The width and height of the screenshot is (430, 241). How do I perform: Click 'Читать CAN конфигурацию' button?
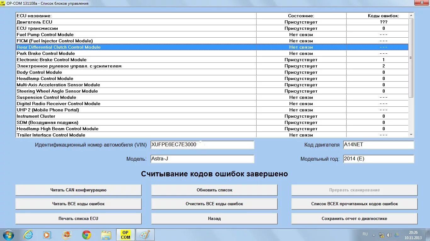click(78, 190)
